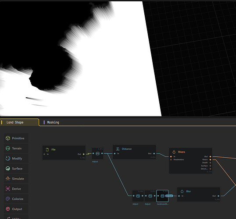The width and height of the screenshot is (236, 219).
Task: Click the Distance node's In port
Action: point(114,153)
